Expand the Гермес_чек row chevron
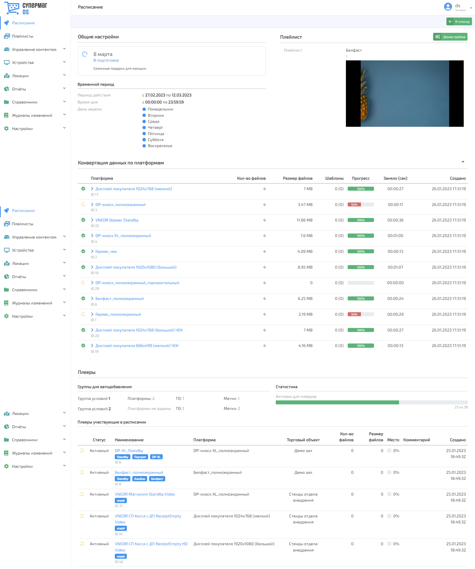 pyautogui.click(x=92, y=252)
